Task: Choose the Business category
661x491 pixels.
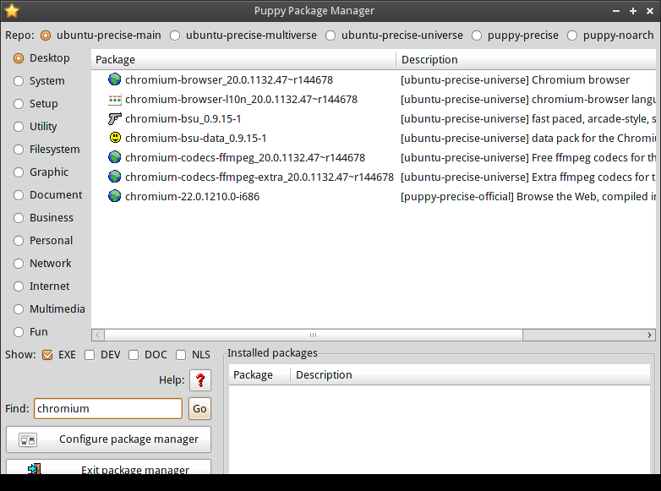Action: [x=19, y=217]
